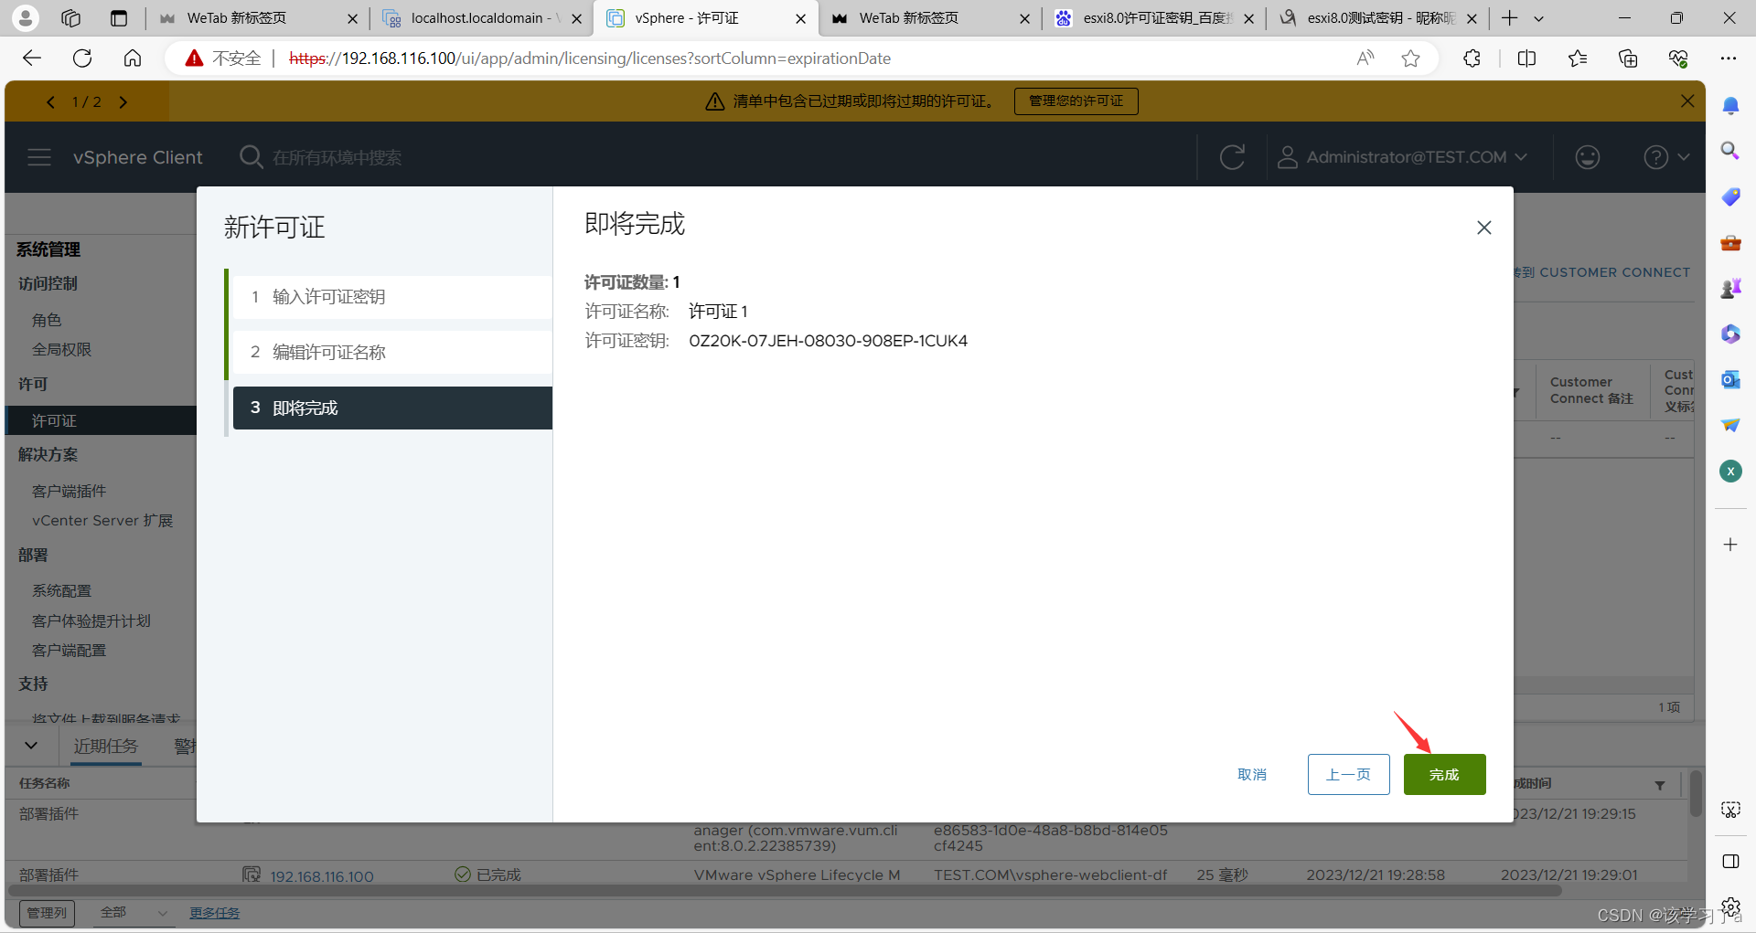Add page to favorites star
The image size is (1756, 933).
point(1410,58)
